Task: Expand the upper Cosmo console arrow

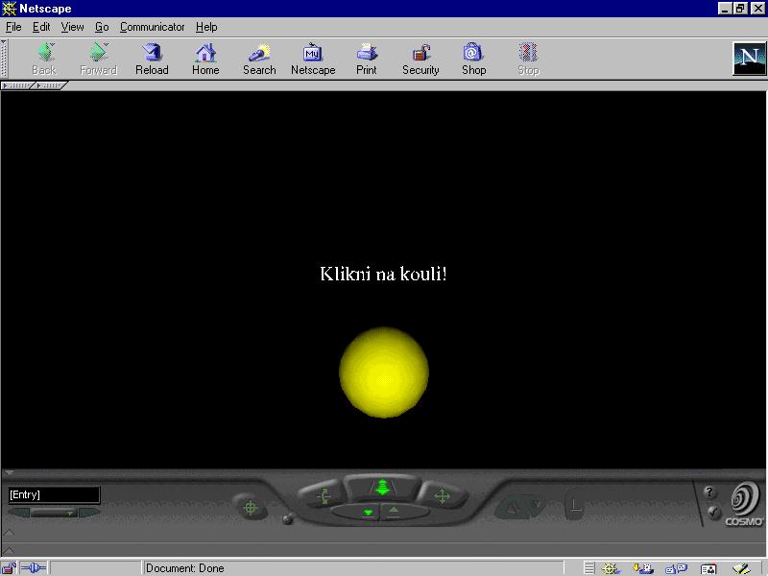Action: tap(9, 533)
